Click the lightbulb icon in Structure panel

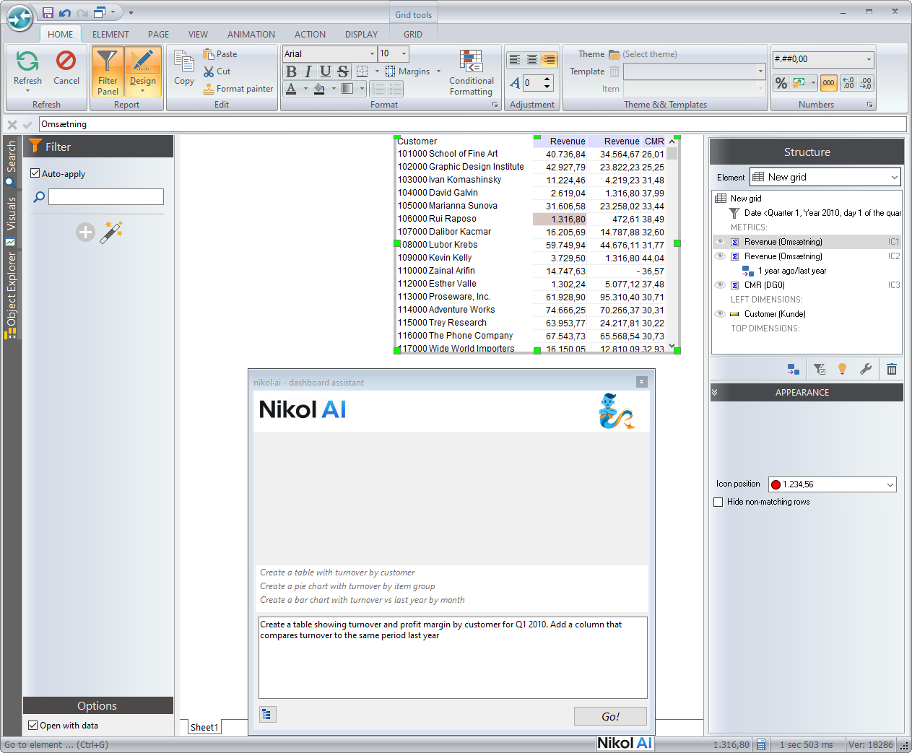tap(842, 369)
